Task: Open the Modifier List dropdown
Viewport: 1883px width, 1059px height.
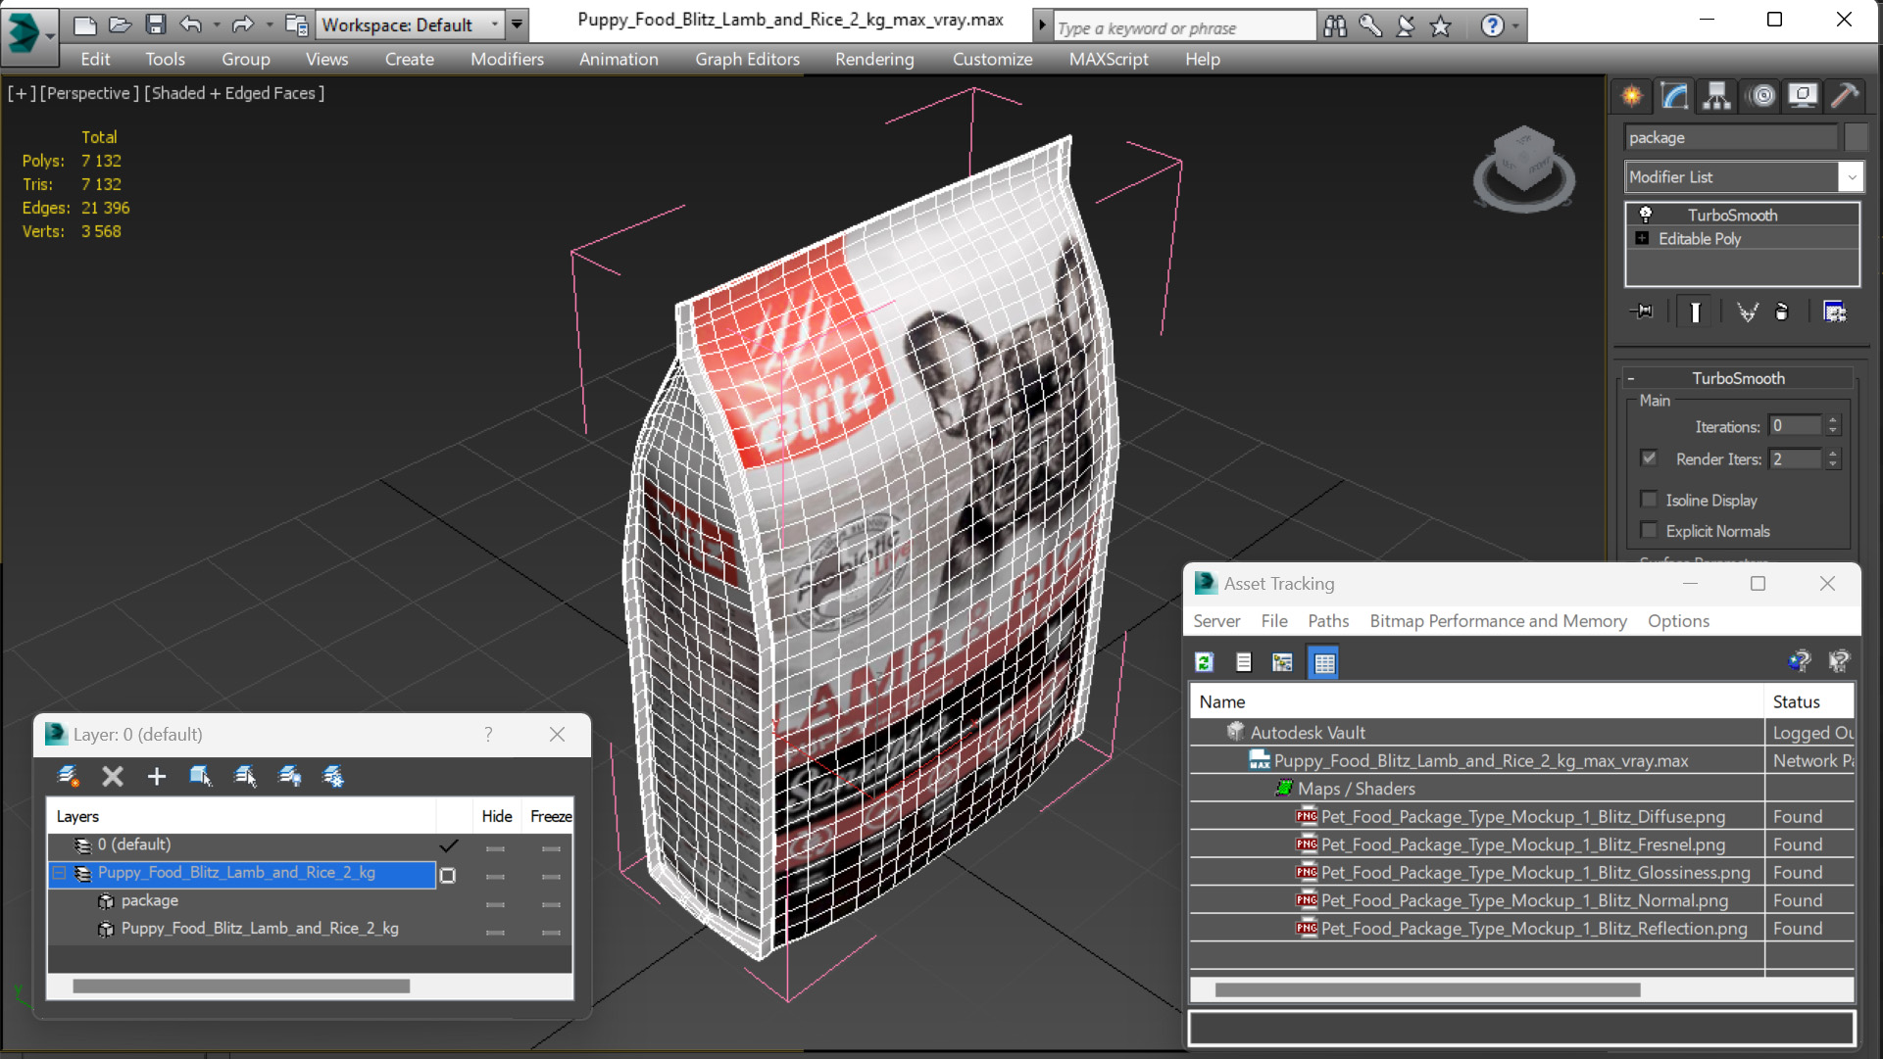Action: 1851,177
